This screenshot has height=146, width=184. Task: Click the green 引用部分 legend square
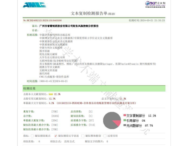(x=125, y=120)
